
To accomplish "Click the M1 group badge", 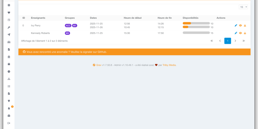I will click(x=74, y=25).
